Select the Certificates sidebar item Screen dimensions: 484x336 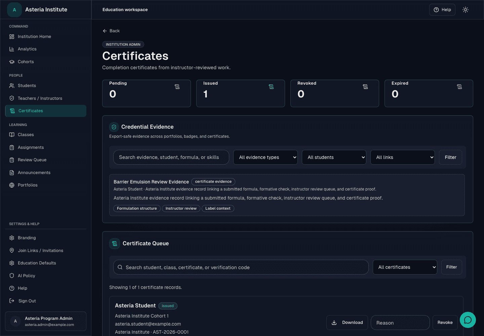46,111
